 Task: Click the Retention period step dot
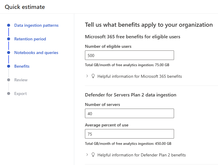[x=9, y=39]
